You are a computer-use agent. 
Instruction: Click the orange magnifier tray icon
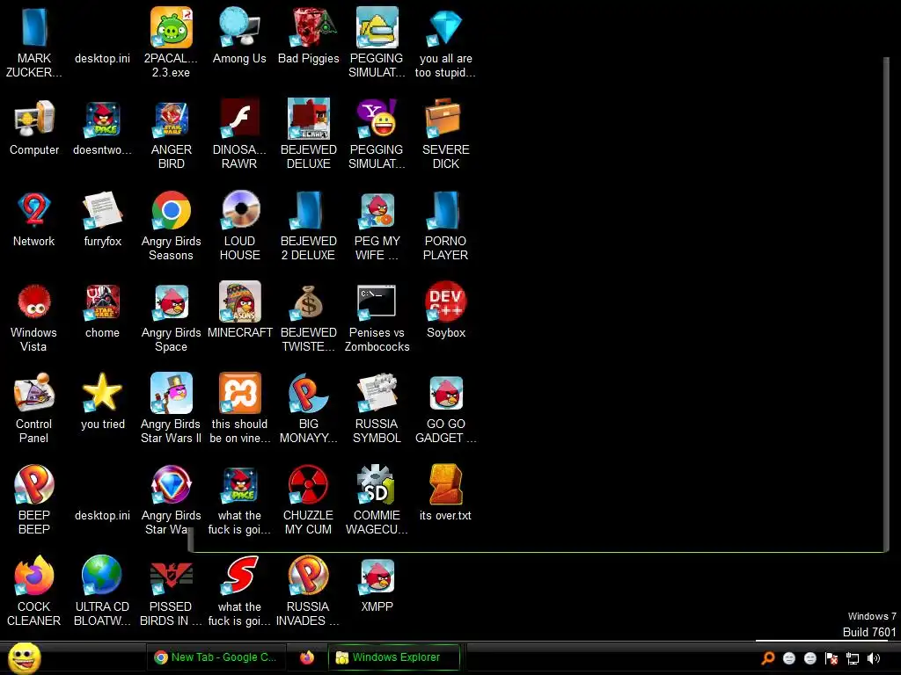(768, 658)
